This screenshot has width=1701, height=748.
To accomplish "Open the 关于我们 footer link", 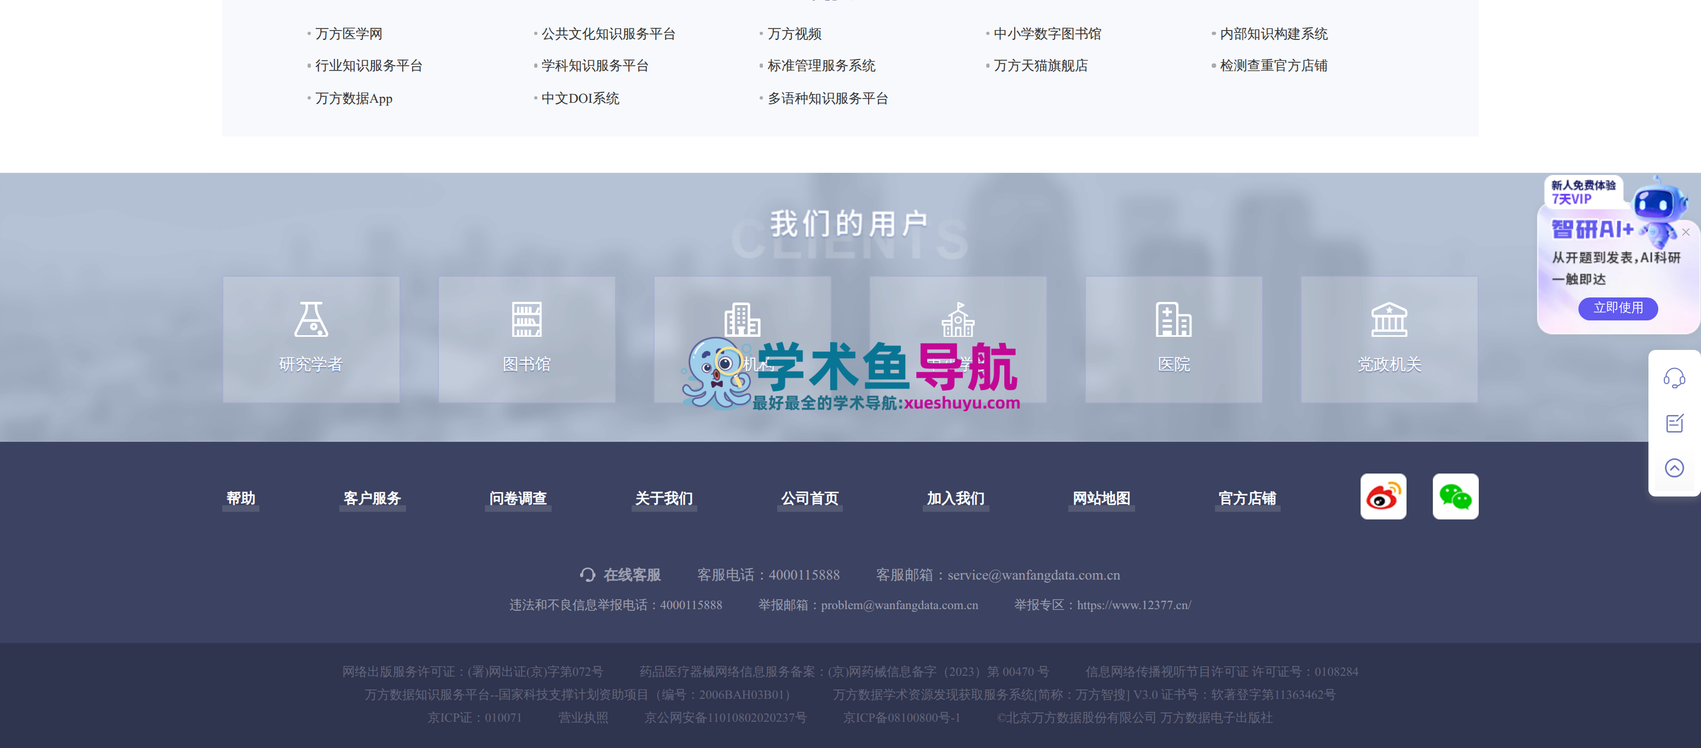I will tap(664, 498).
